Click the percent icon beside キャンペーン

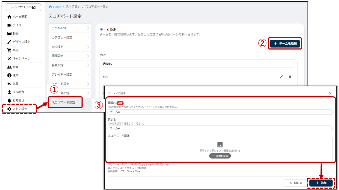point(9,58)
